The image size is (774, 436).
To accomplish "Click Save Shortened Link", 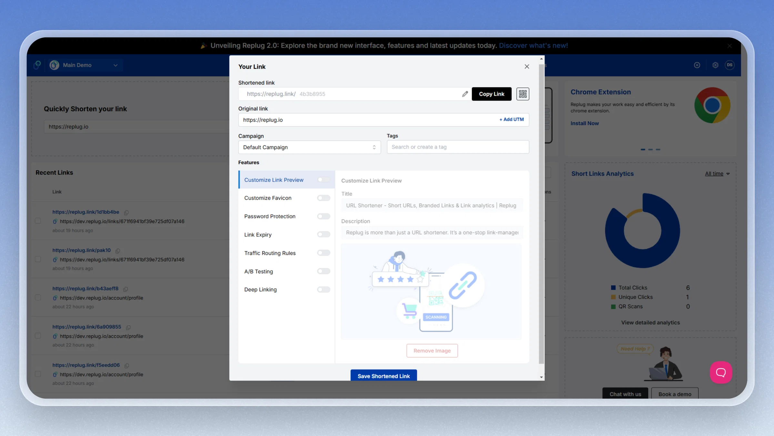I will click(x=383, y=375).
